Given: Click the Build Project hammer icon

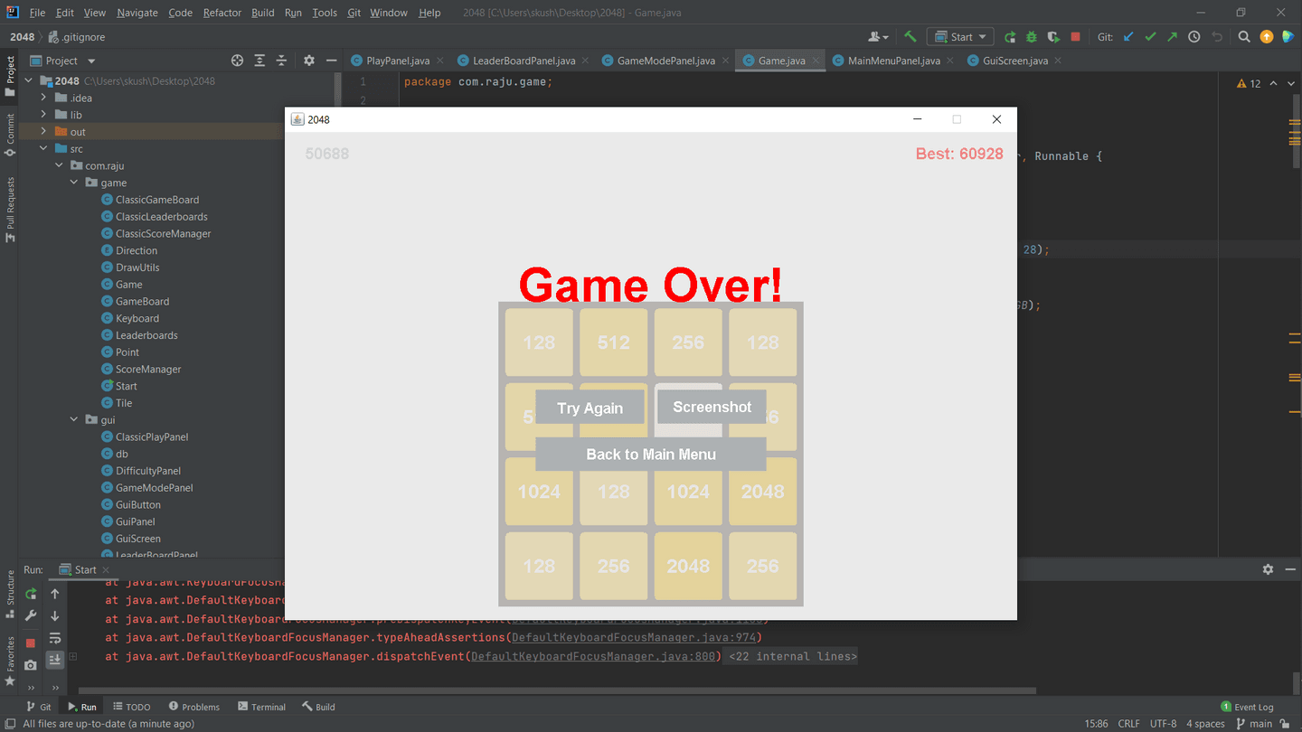Looking at the screenshot, I should tap(910, 37).
